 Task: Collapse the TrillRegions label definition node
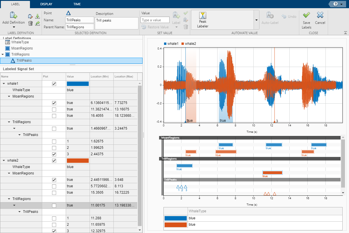click(x=3, y=54)
